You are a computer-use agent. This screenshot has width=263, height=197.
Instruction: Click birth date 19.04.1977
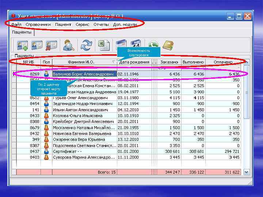coord(128,92)
